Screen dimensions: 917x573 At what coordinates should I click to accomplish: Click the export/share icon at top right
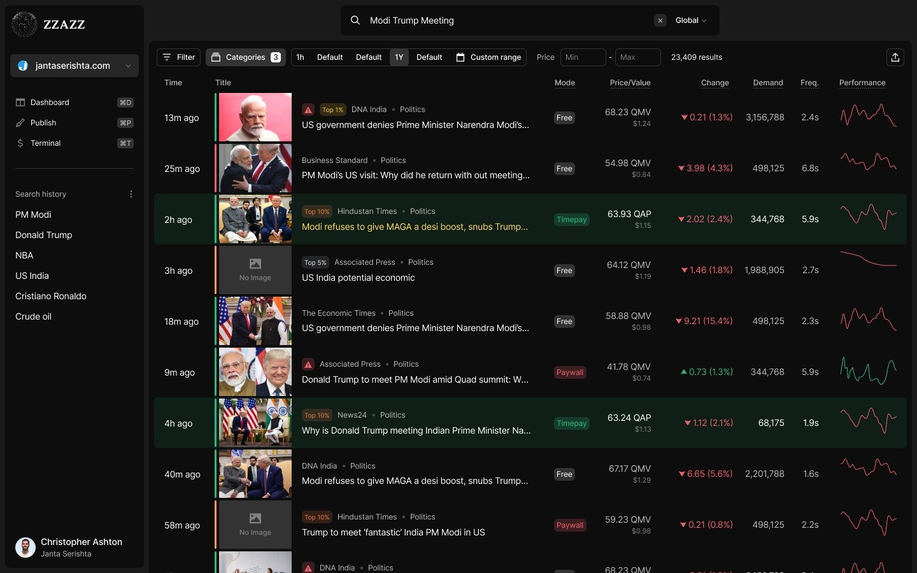[895, 57]
